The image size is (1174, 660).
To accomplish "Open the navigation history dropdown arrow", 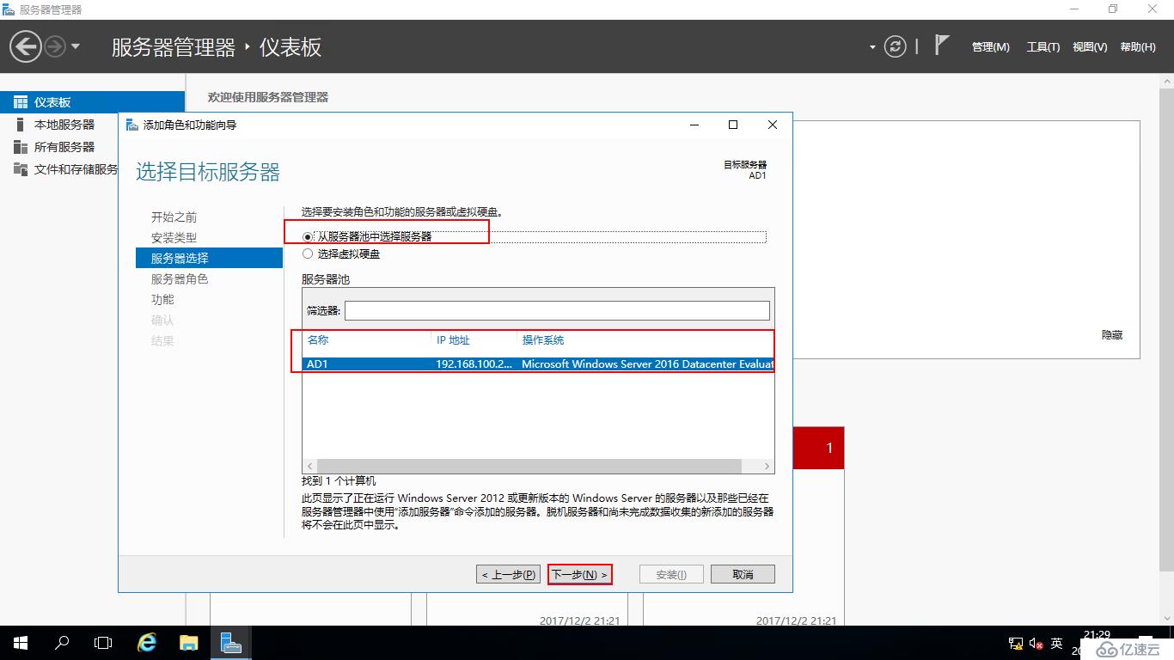I will (75, 46).
